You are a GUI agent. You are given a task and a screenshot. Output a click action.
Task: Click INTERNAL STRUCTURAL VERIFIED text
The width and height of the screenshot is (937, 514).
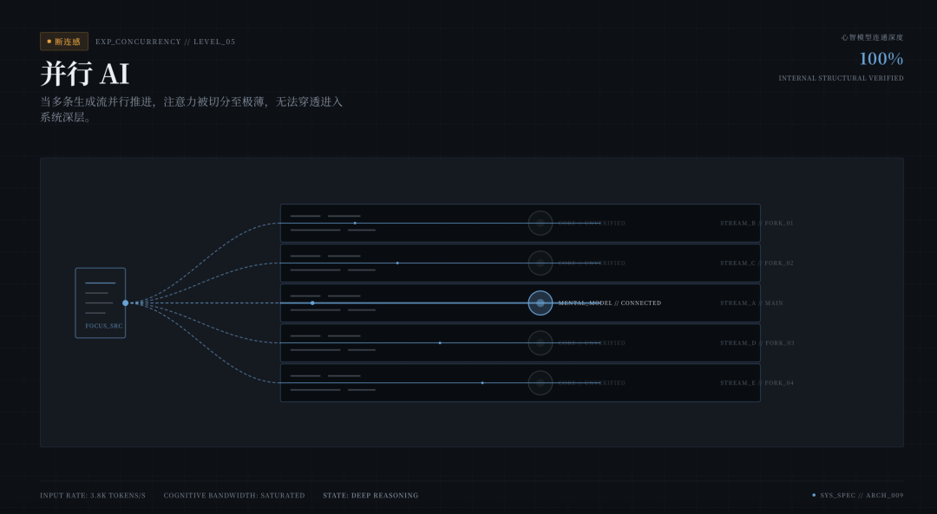click(841, 78)
